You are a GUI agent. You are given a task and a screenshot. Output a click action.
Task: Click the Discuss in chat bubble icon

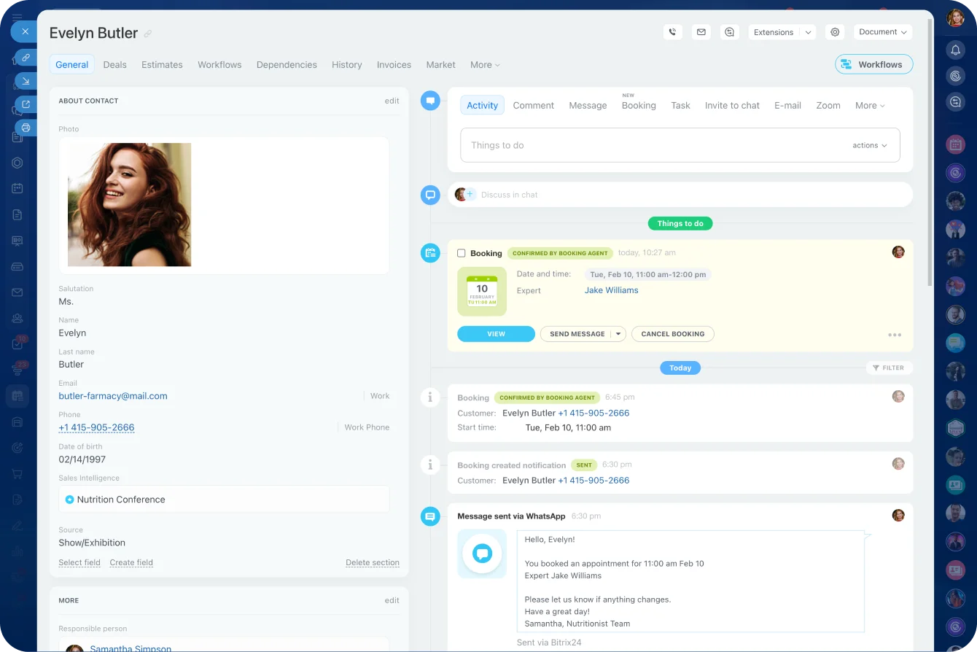(x=430, y=195)
